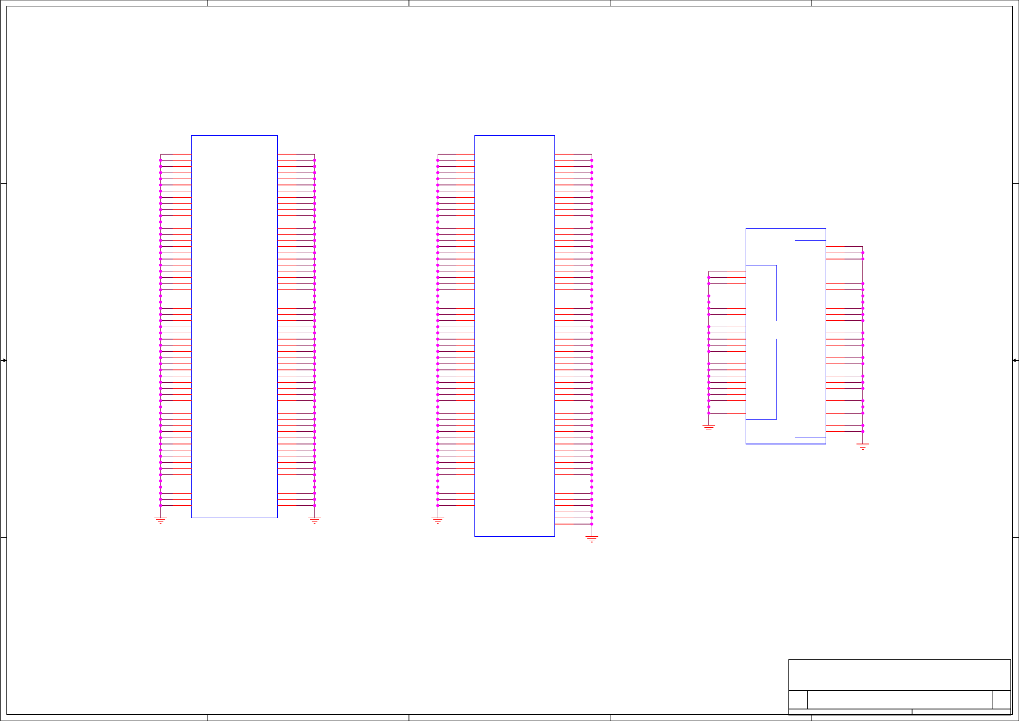
Task: Click the top row of the title block
Action: click(900, 666)
